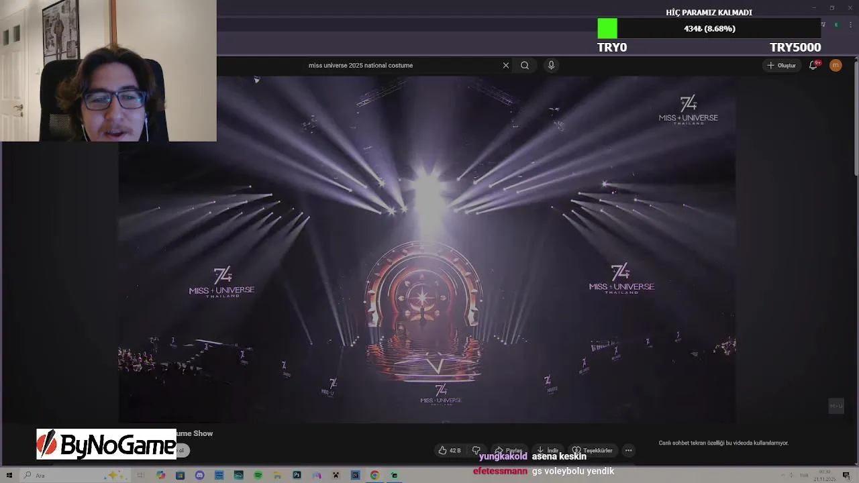Open the three-dot more actions menu under video

pos(628,450)
